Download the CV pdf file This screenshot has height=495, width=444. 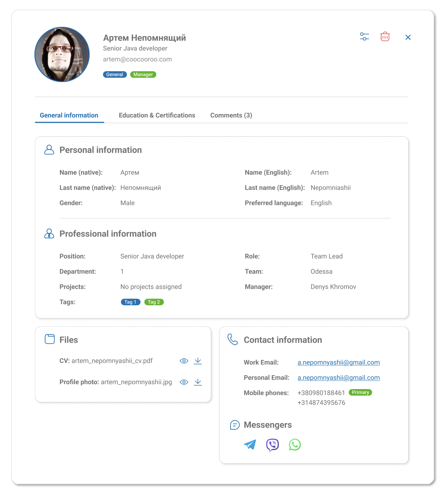(198, 361)
